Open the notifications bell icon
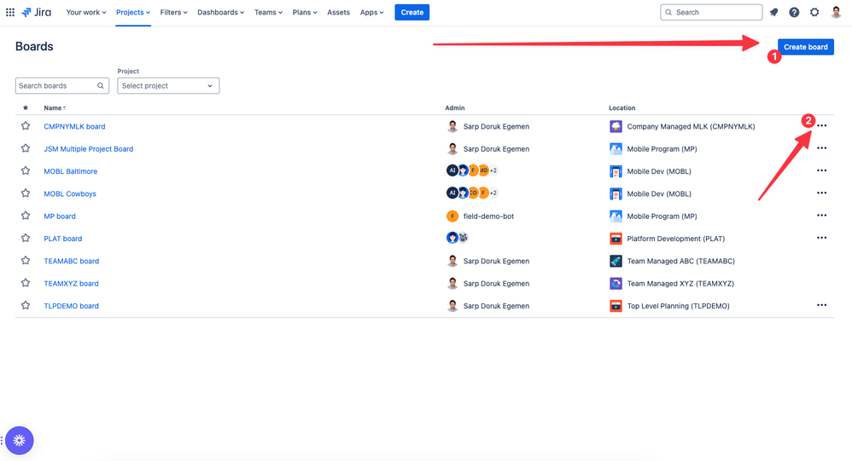The height and width of the screenshot is (461, 852). click(x=773, y=12)
